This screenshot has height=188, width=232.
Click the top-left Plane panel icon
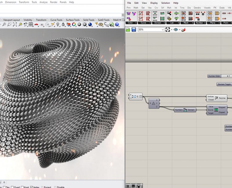(210, 14)
